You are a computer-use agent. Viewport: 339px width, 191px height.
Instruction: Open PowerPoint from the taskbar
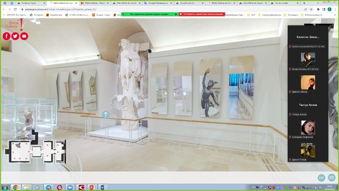[x=92, y=187]
